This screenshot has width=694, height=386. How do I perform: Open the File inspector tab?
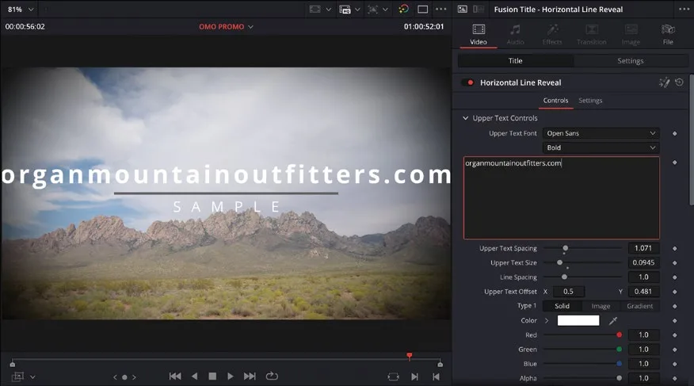pos(668,35)
